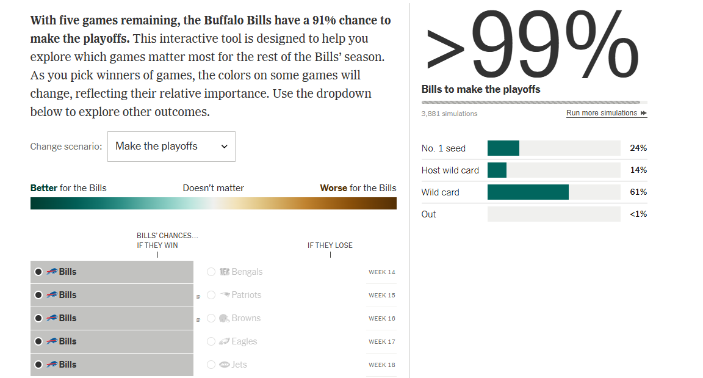Click the Better-to-Worse color gradient bar

pyautogui.click(x=213, y=203)
